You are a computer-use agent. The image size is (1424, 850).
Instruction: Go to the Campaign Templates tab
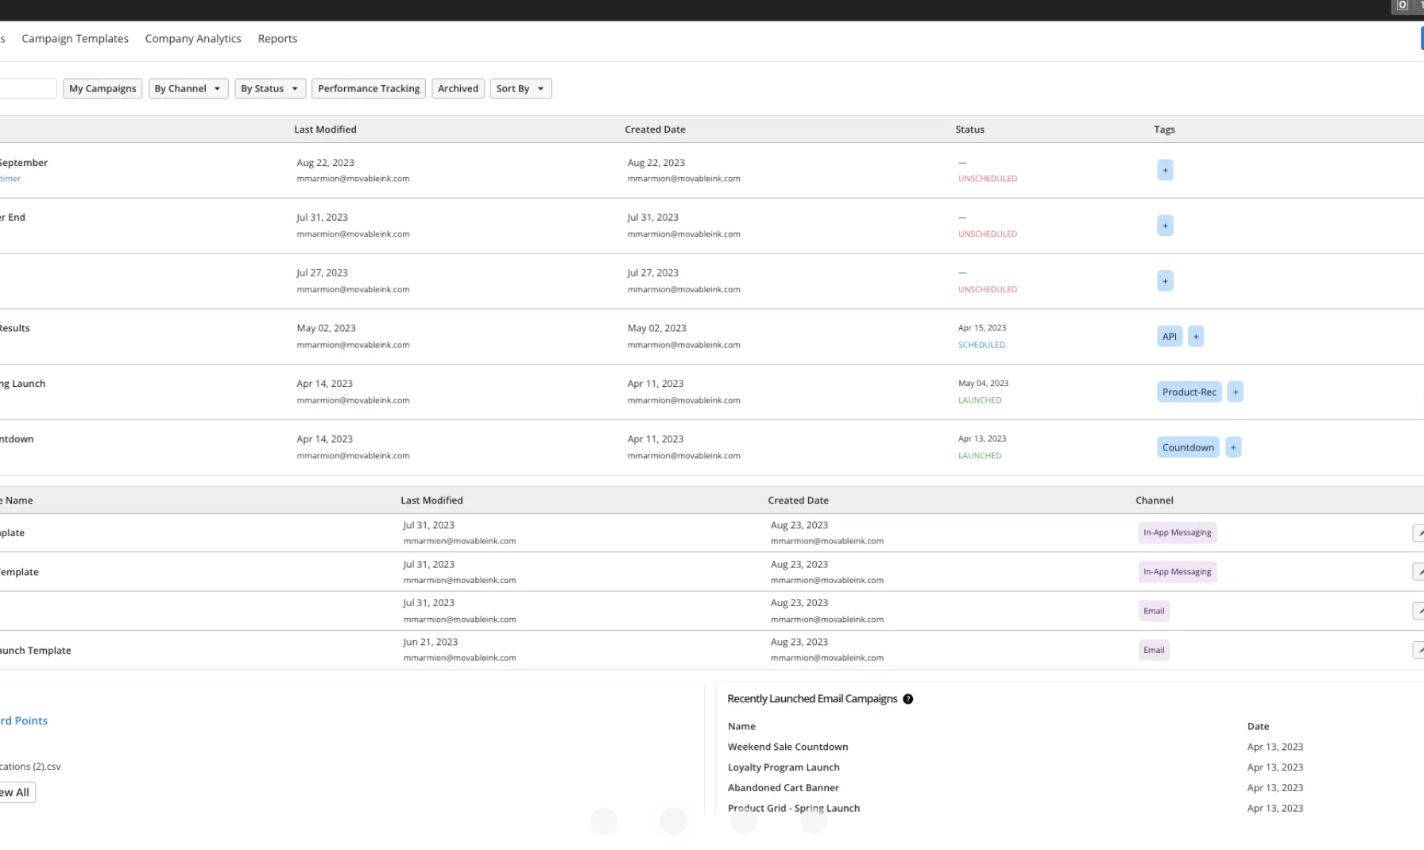tap(75, 38)
